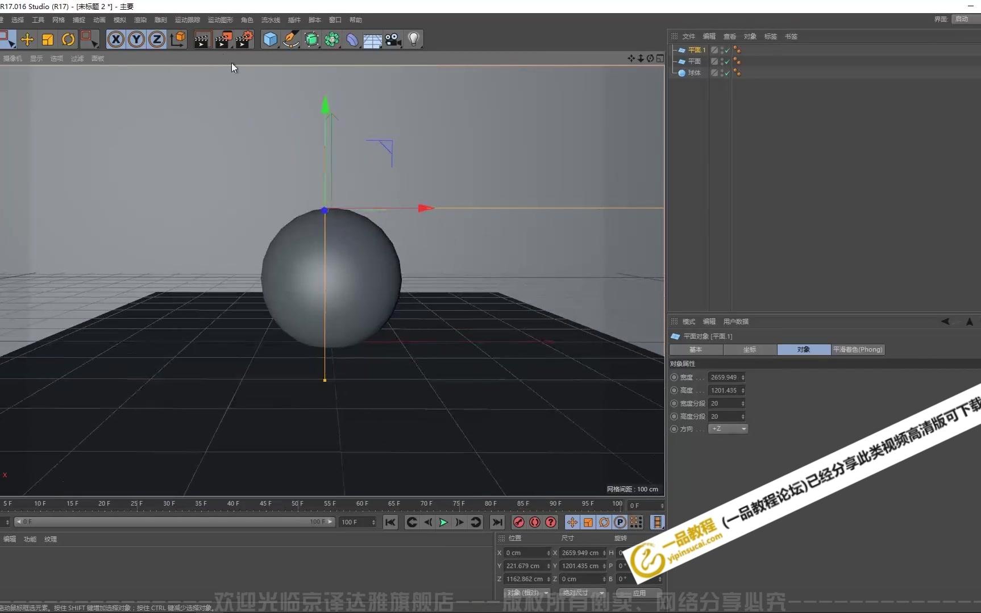Render the active view with clapperboard icon

tap(202, 39)
